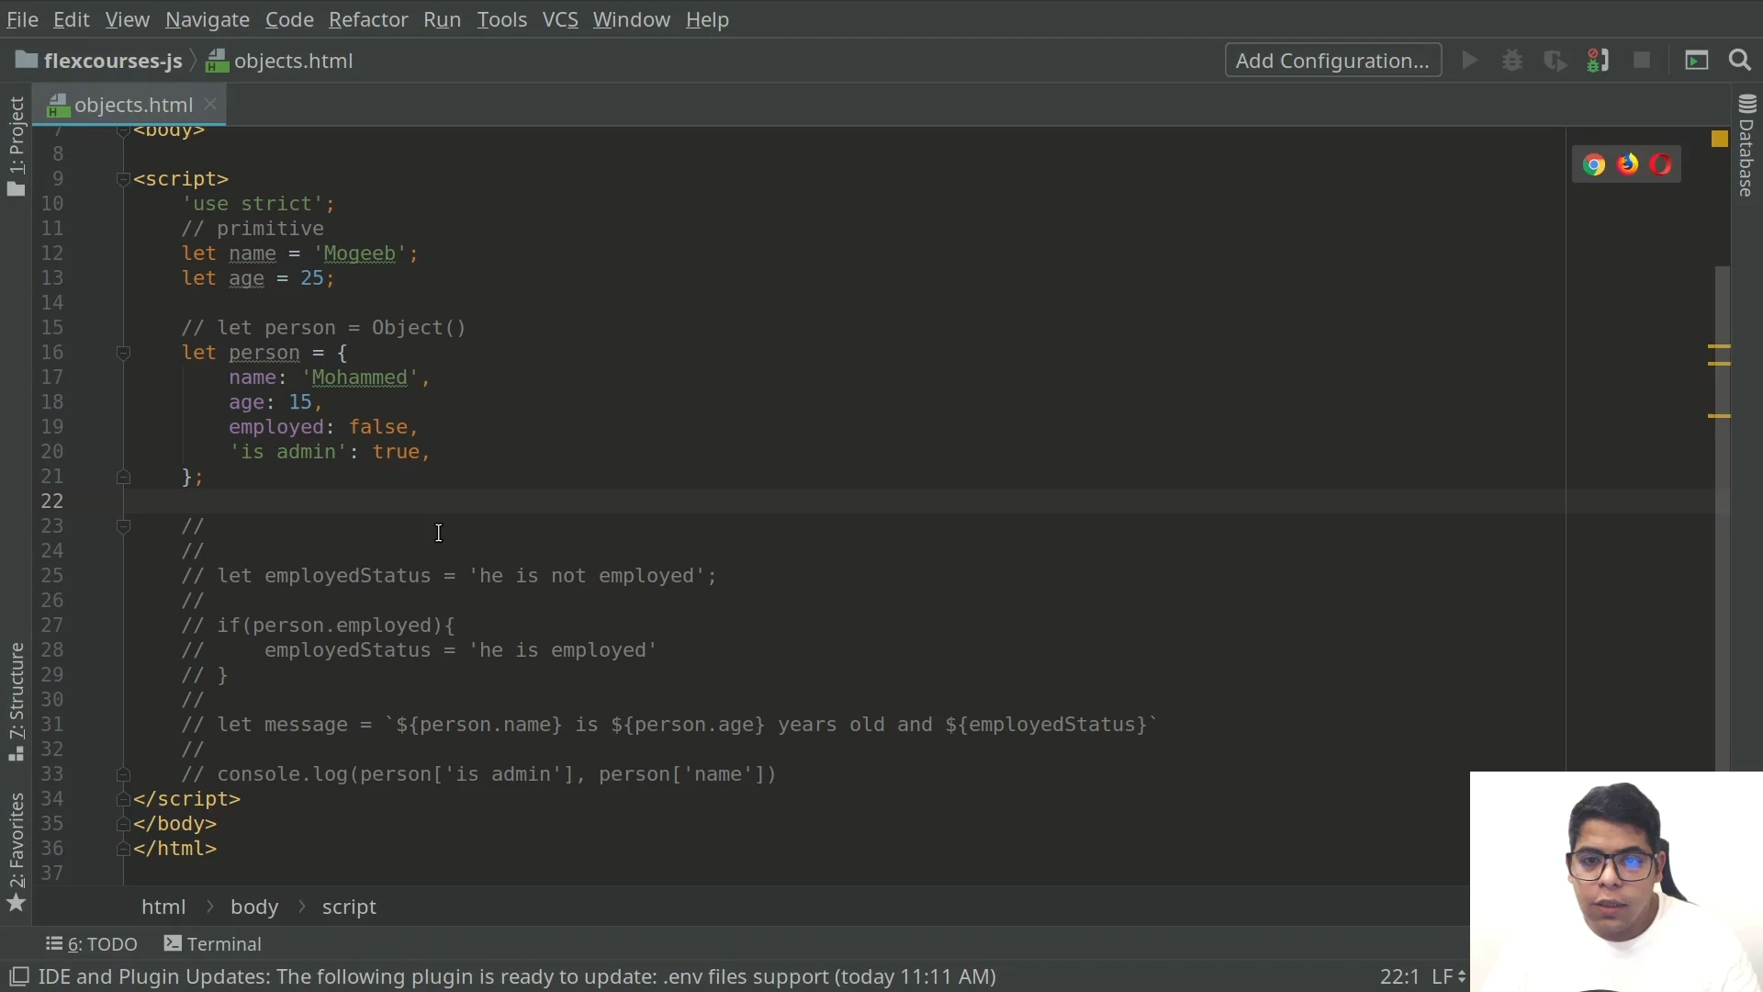Viewport: 1763px width, 992px height.
Task: Open the 1: Project tool window
Action: (16, 146)
